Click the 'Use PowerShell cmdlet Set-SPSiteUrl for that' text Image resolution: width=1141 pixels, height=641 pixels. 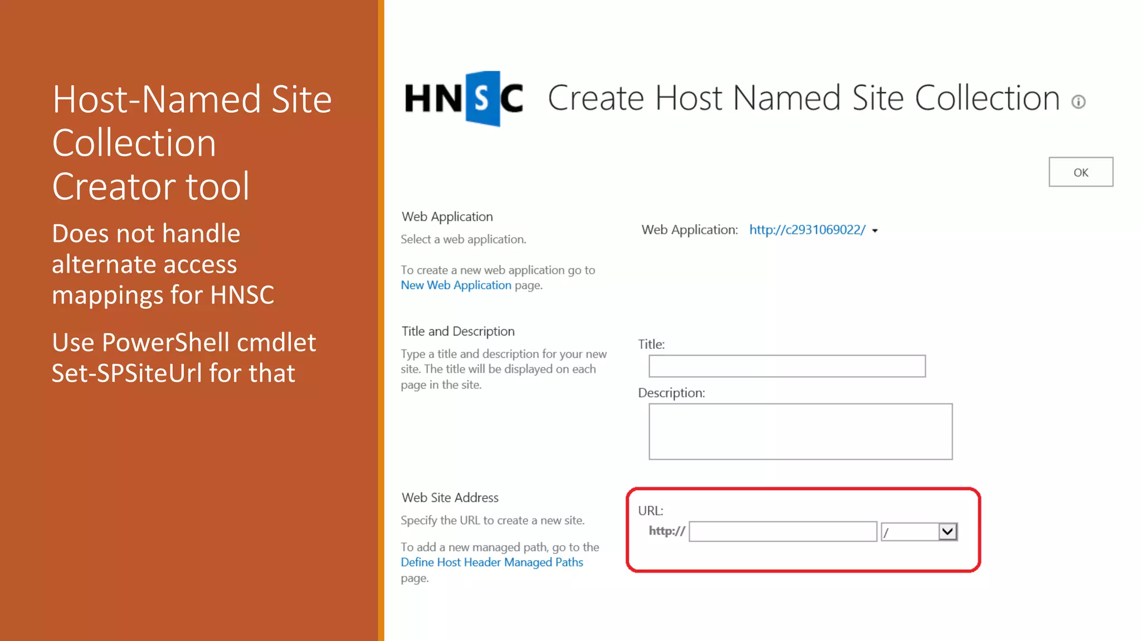(x=184, y=358)
